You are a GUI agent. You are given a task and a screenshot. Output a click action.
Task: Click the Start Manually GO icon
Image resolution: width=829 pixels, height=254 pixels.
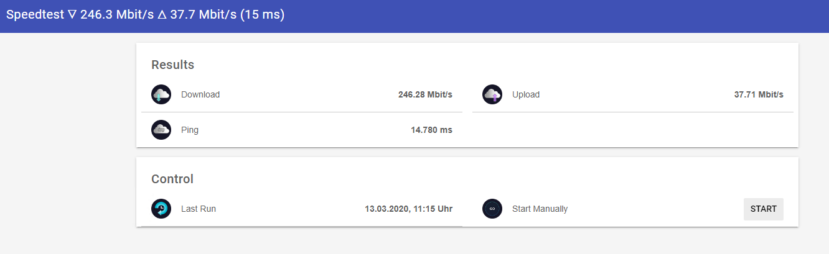(x=492, y=209)
